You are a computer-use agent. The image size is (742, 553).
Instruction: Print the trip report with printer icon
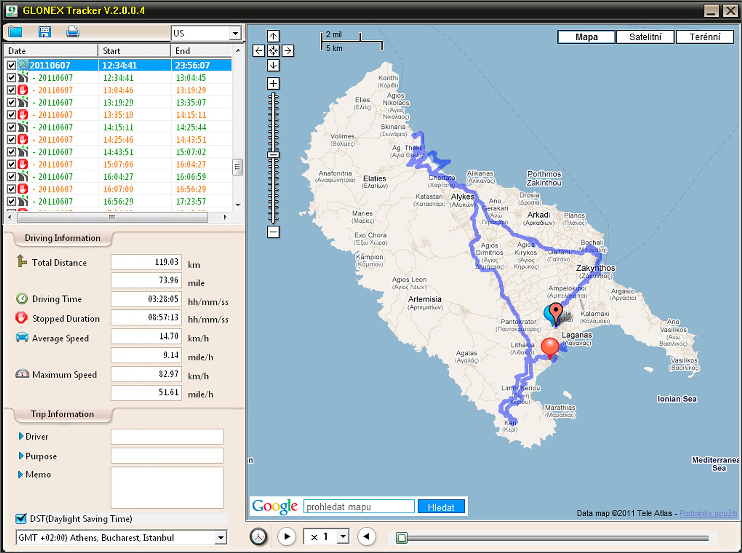[x=73, y=32]
